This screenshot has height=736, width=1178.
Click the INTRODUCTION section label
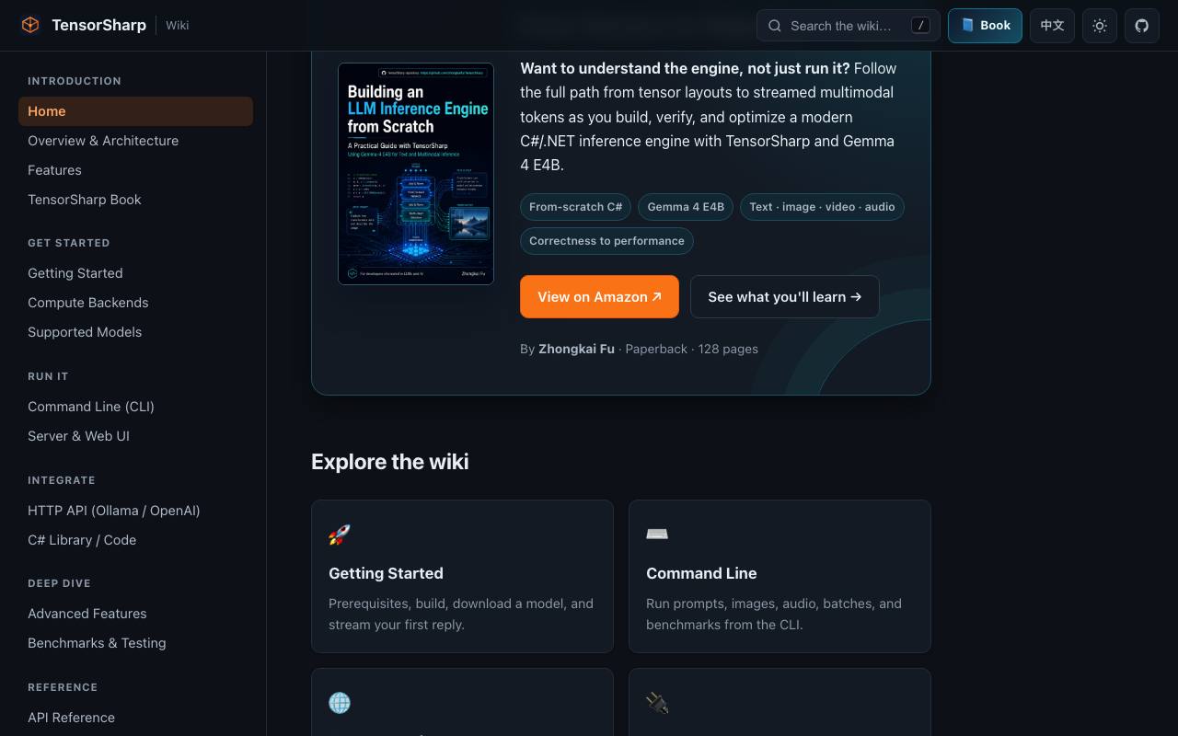[x=75, y=81]
